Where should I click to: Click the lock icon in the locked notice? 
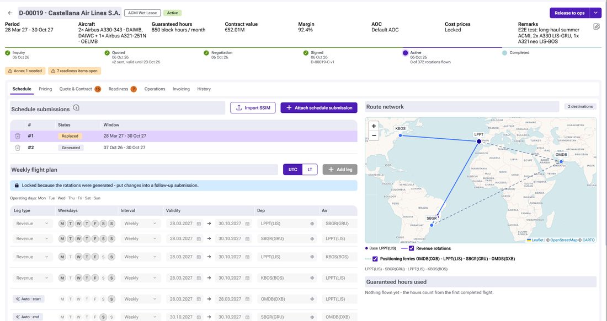click(17, 186)
